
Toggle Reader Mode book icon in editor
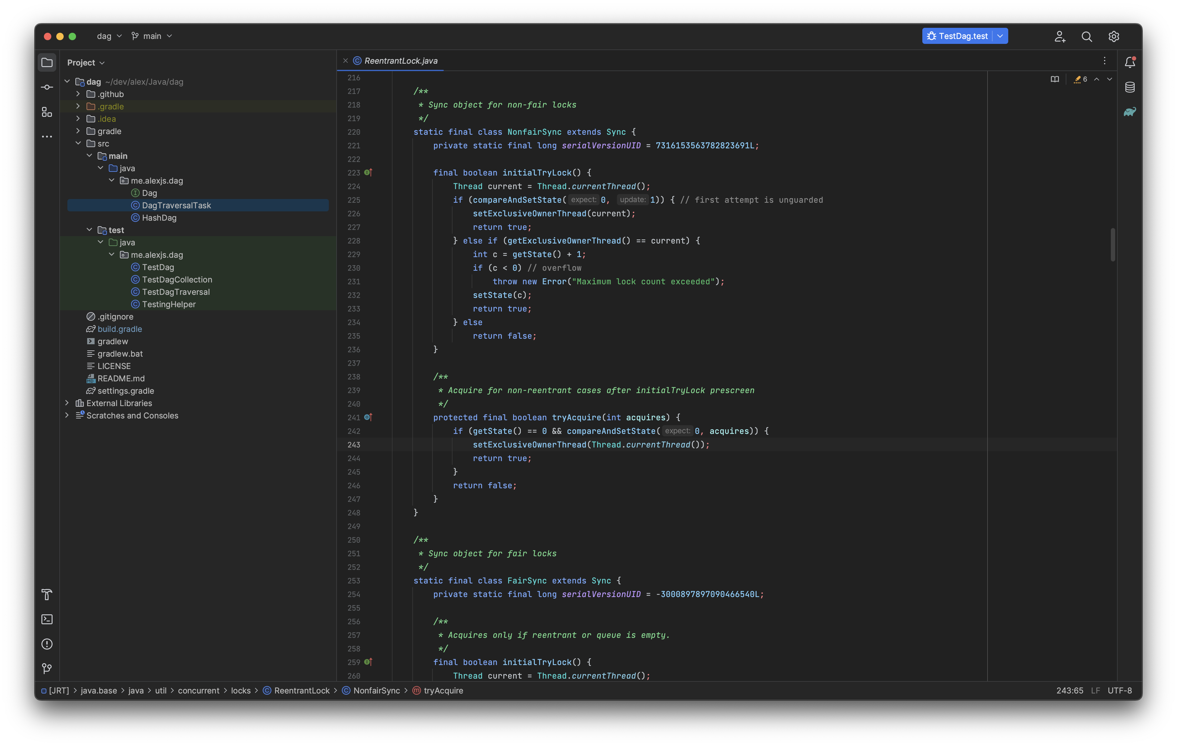[x=1055, y=79]
